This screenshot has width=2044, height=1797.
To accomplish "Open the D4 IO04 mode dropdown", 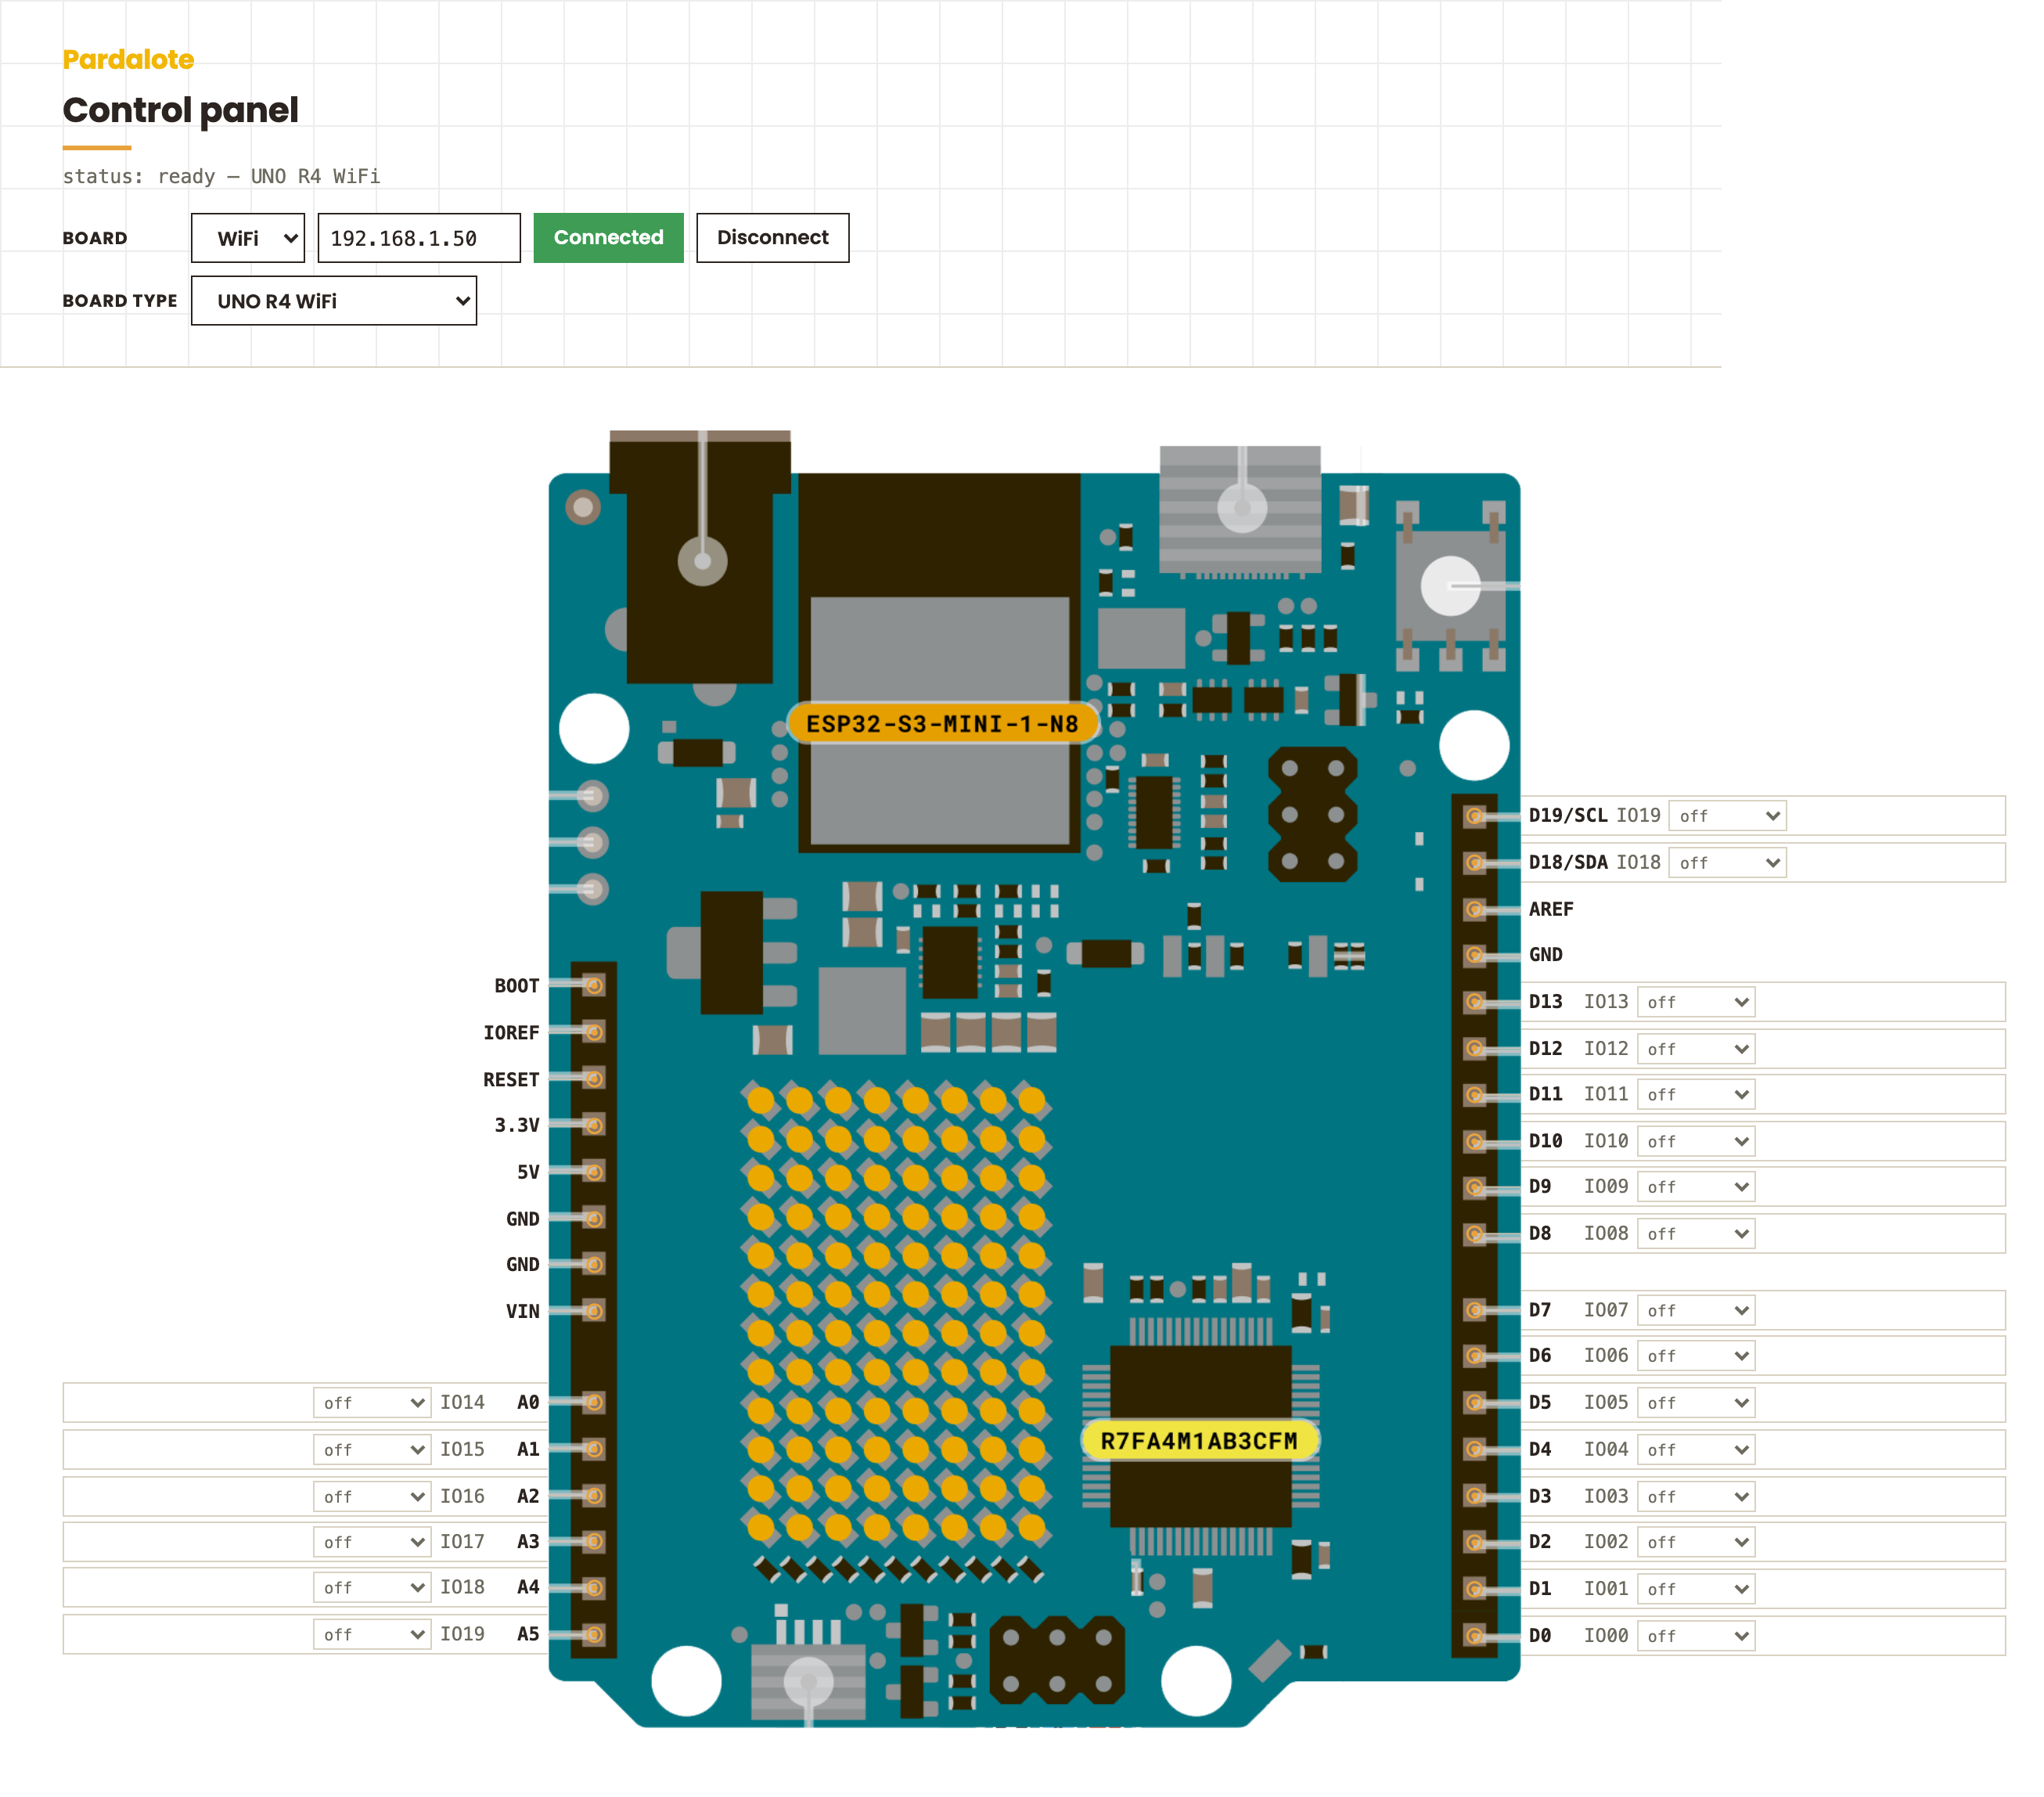I will [x=1696, y=1450].
